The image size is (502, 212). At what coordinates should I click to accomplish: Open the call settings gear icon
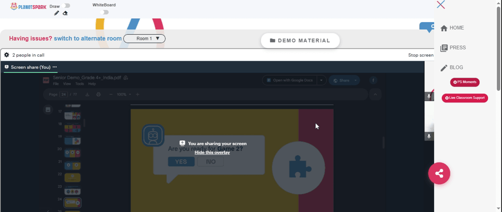pyautogui.click(x=7, y=55)
